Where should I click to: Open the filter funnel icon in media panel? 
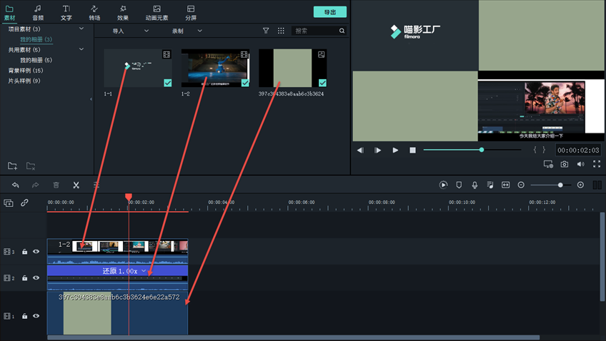[x=266, y=31]
